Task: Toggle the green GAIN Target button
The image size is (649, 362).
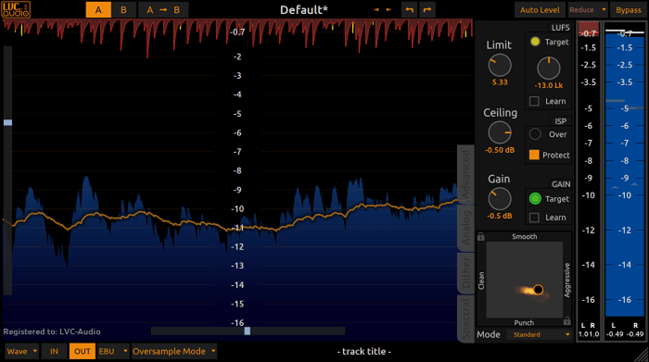Action: coord(535,199)
